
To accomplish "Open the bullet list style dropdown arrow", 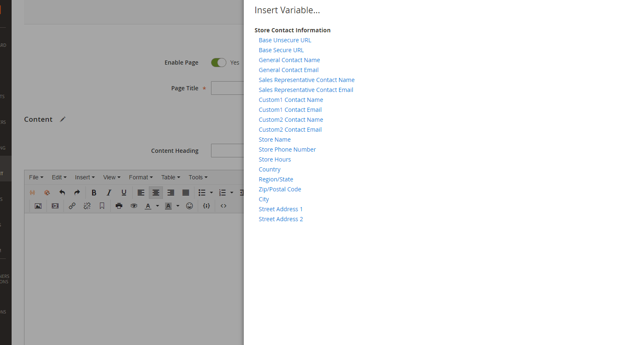I will (x=211, y=193).
